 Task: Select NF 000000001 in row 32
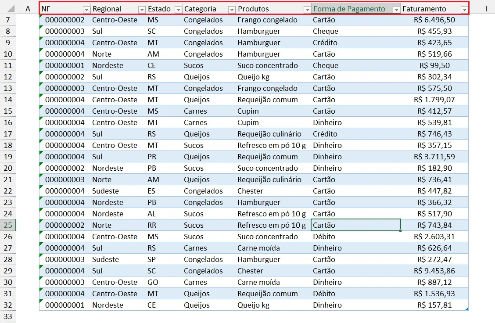(x=65, y=305)
